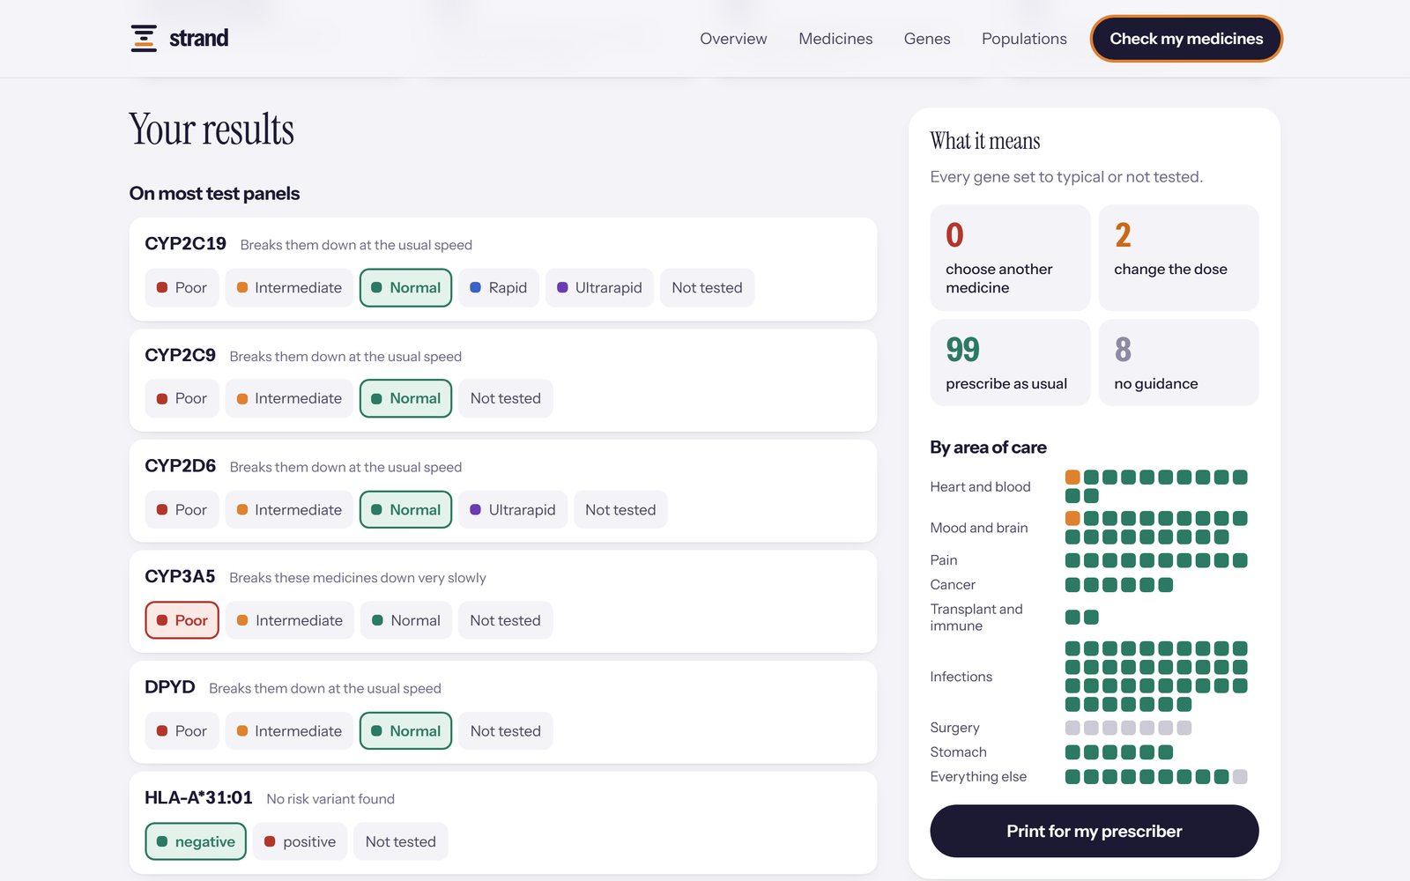Select Intermediate for CYP3A5
This screenshot has height=881, width=1410.
tap(290, 620)
